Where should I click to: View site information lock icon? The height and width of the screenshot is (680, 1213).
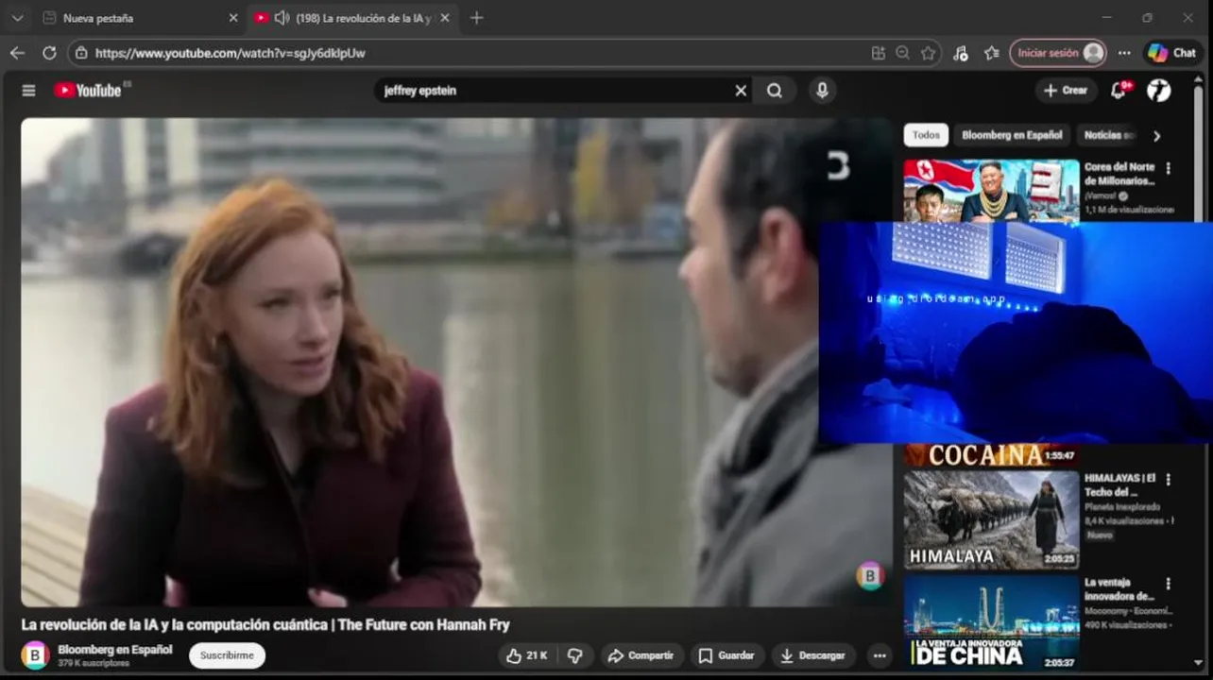click(x=81, y=53)
